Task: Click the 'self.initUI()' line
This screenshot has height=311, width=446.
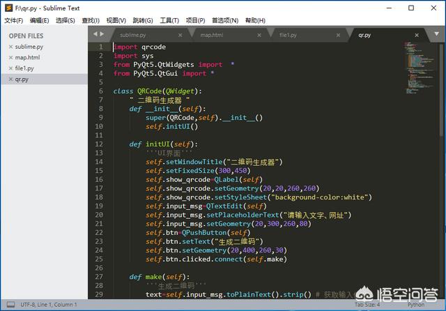Action: (172, 126)
